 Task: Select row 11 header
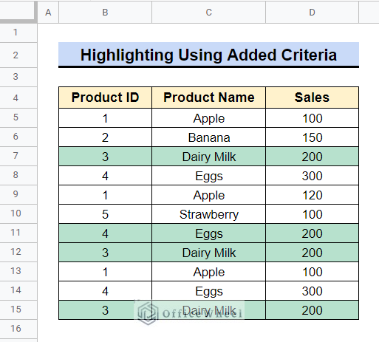16,233
